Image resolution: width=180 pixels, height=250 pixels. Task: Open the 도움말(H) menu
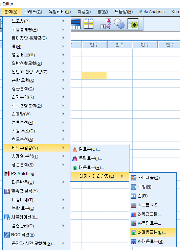(x=124, y=12)
